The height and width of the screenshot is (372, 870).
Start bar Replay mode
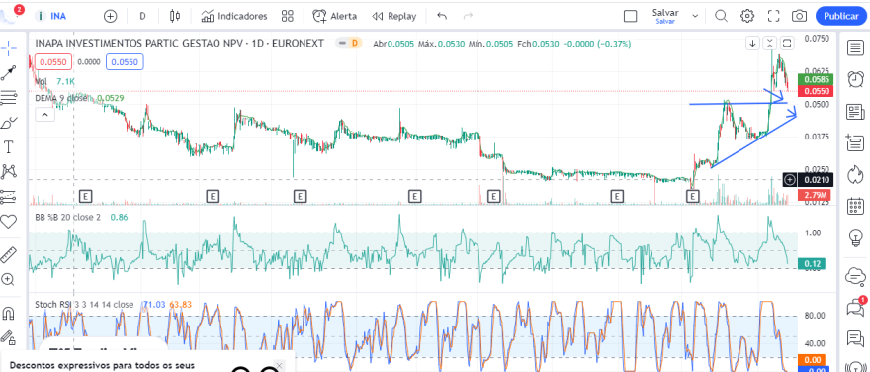click(393, 16)
